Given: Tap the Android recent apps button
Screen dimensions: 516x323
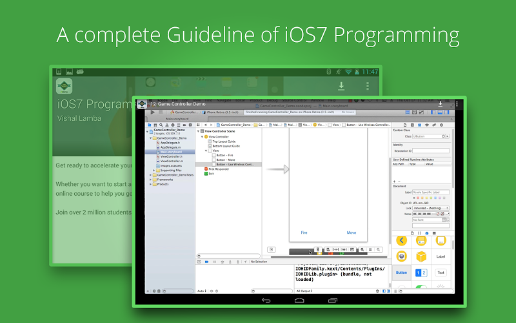Looking at the screenshot, I should coord(333,300).
